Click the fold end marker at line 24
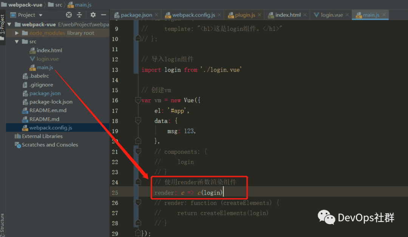The width and height of the screenshot is (408, 237). pyautogui.click(x=138, y=182)
